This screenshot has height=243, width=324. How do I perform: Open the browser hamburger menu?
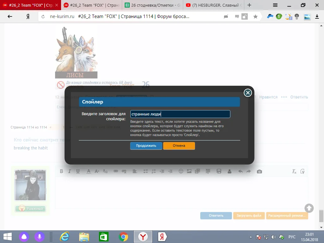coord(275,5)
